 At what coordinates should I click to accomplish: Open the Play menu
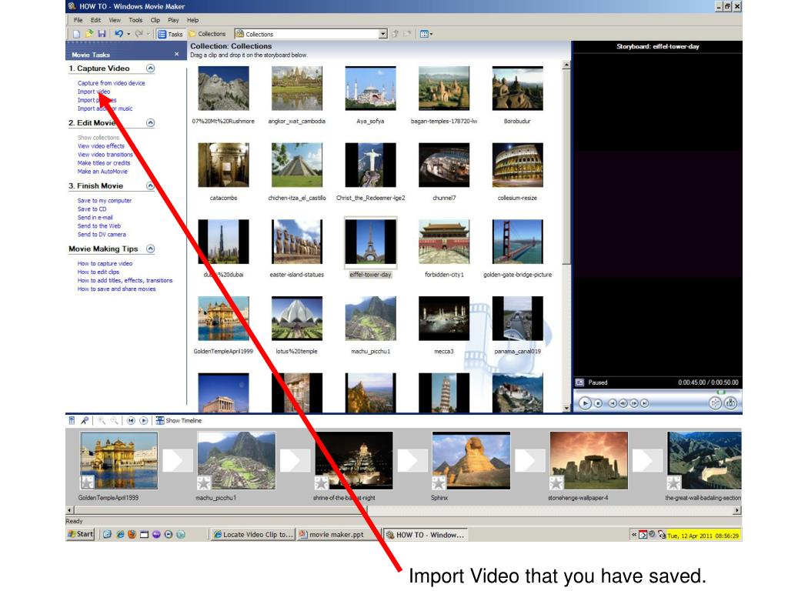pyautogui.click(x=173, y=20)
